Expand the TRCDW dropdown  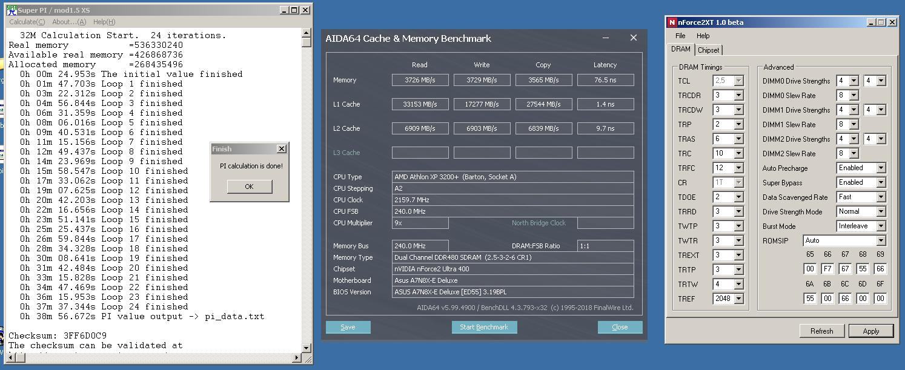pos(738,110)
